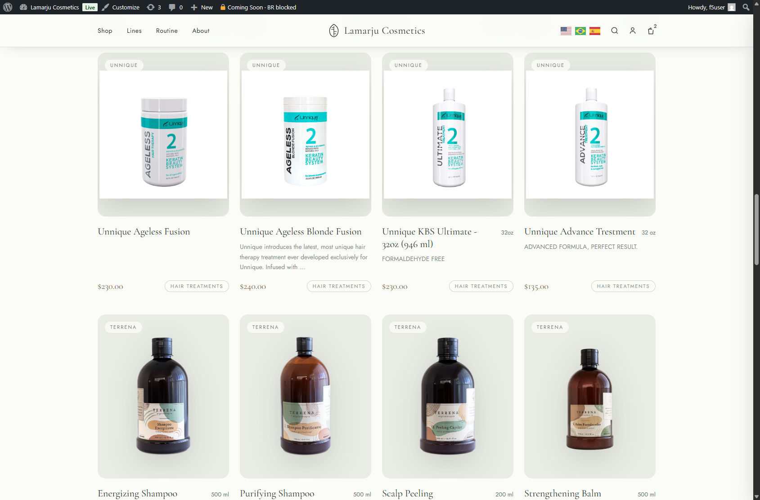Click the FORMALDEHYDE FREE description text
Screen dimensions: 760x500
[x=413, y=259]
